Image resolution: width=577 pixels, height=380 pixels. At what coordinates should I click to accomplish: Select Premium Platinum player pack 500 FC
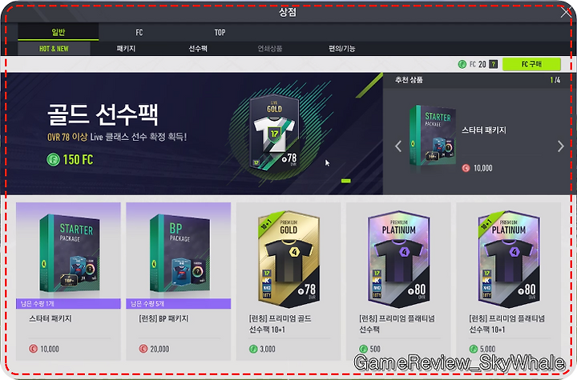pyautogui.click(x=398, y=259)
